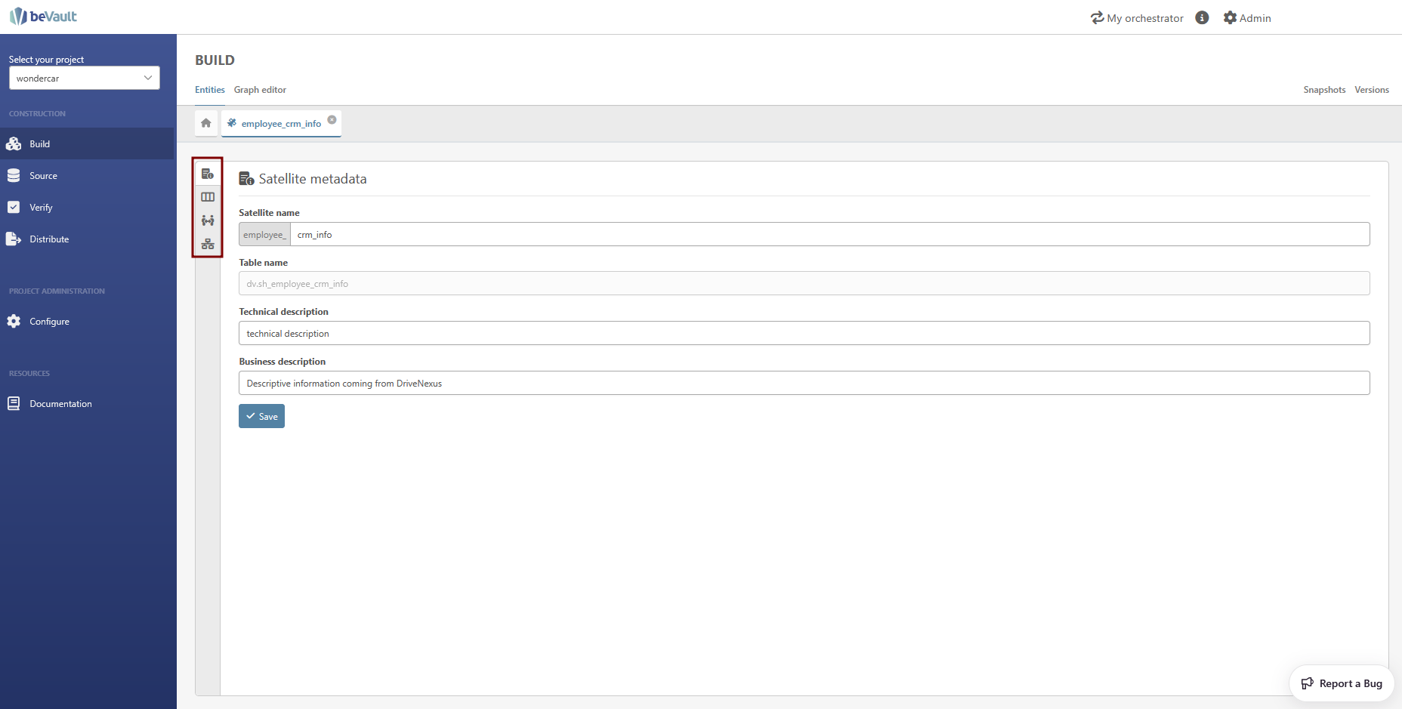Open the hierarchy diagram icon in toolbar
The image size is (1402, 709).
[208, 244]
